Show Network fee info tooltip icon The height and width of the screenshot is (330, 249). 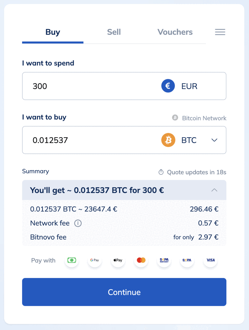(x=78, y=223)
